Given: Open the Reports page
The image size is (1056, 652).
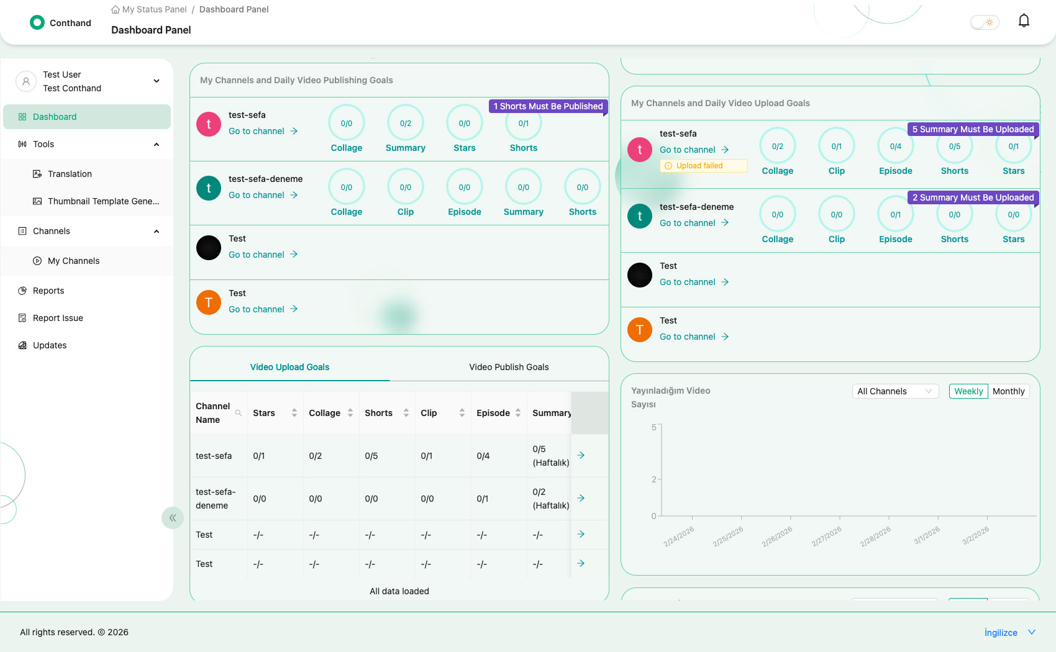Looking at the screenshot, I should pyautogui.click(x=48, y=291).
